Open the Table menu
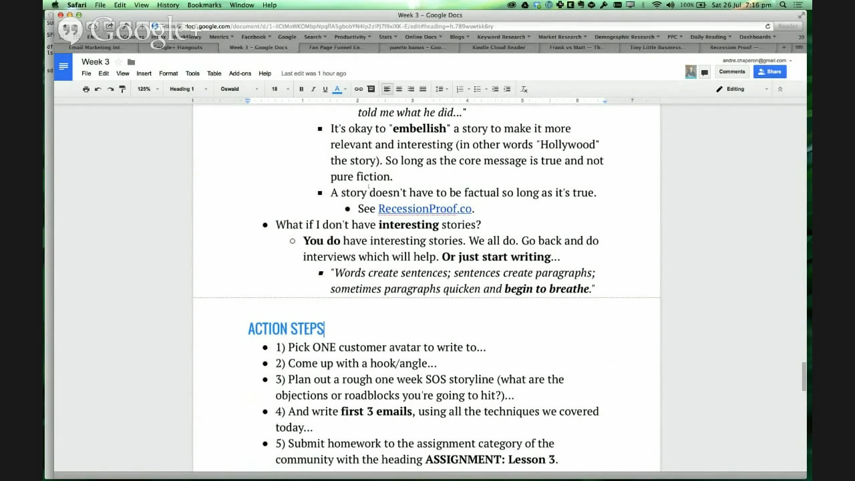855x481 pixels. pyautogui.click(x=214, y=73)
